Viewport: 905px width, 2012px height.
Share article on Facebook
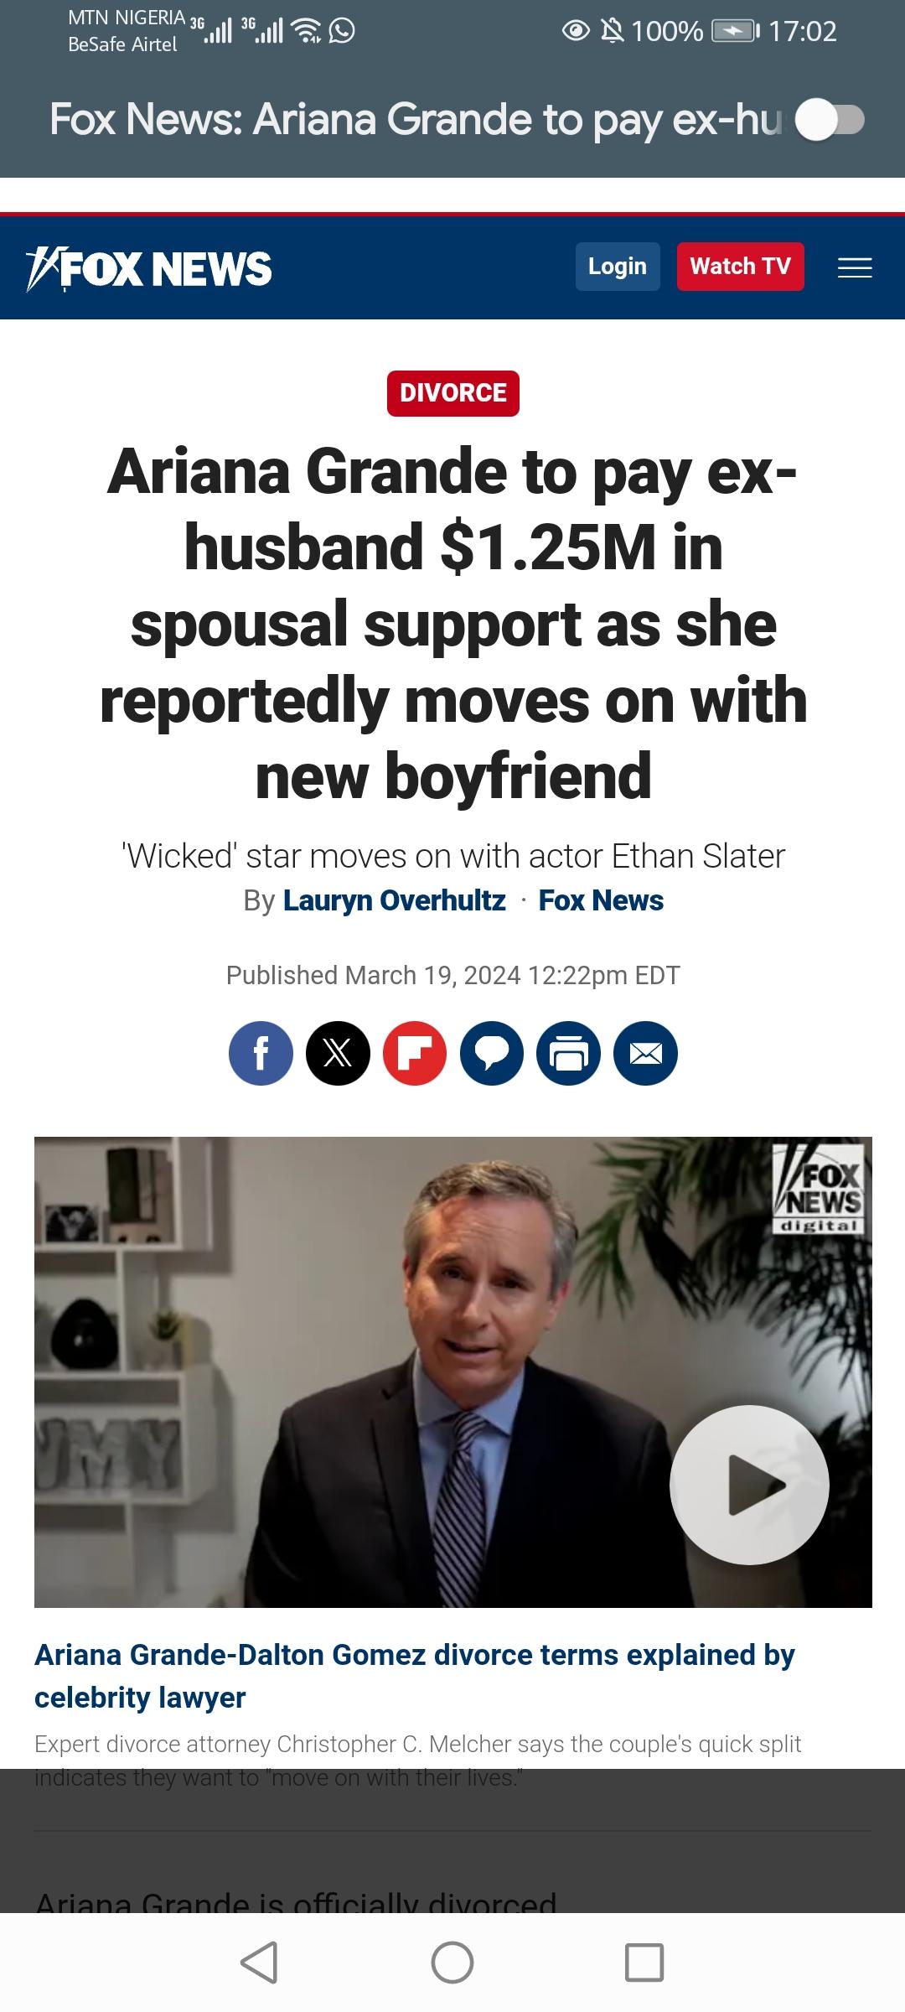tap(261, 1054)
